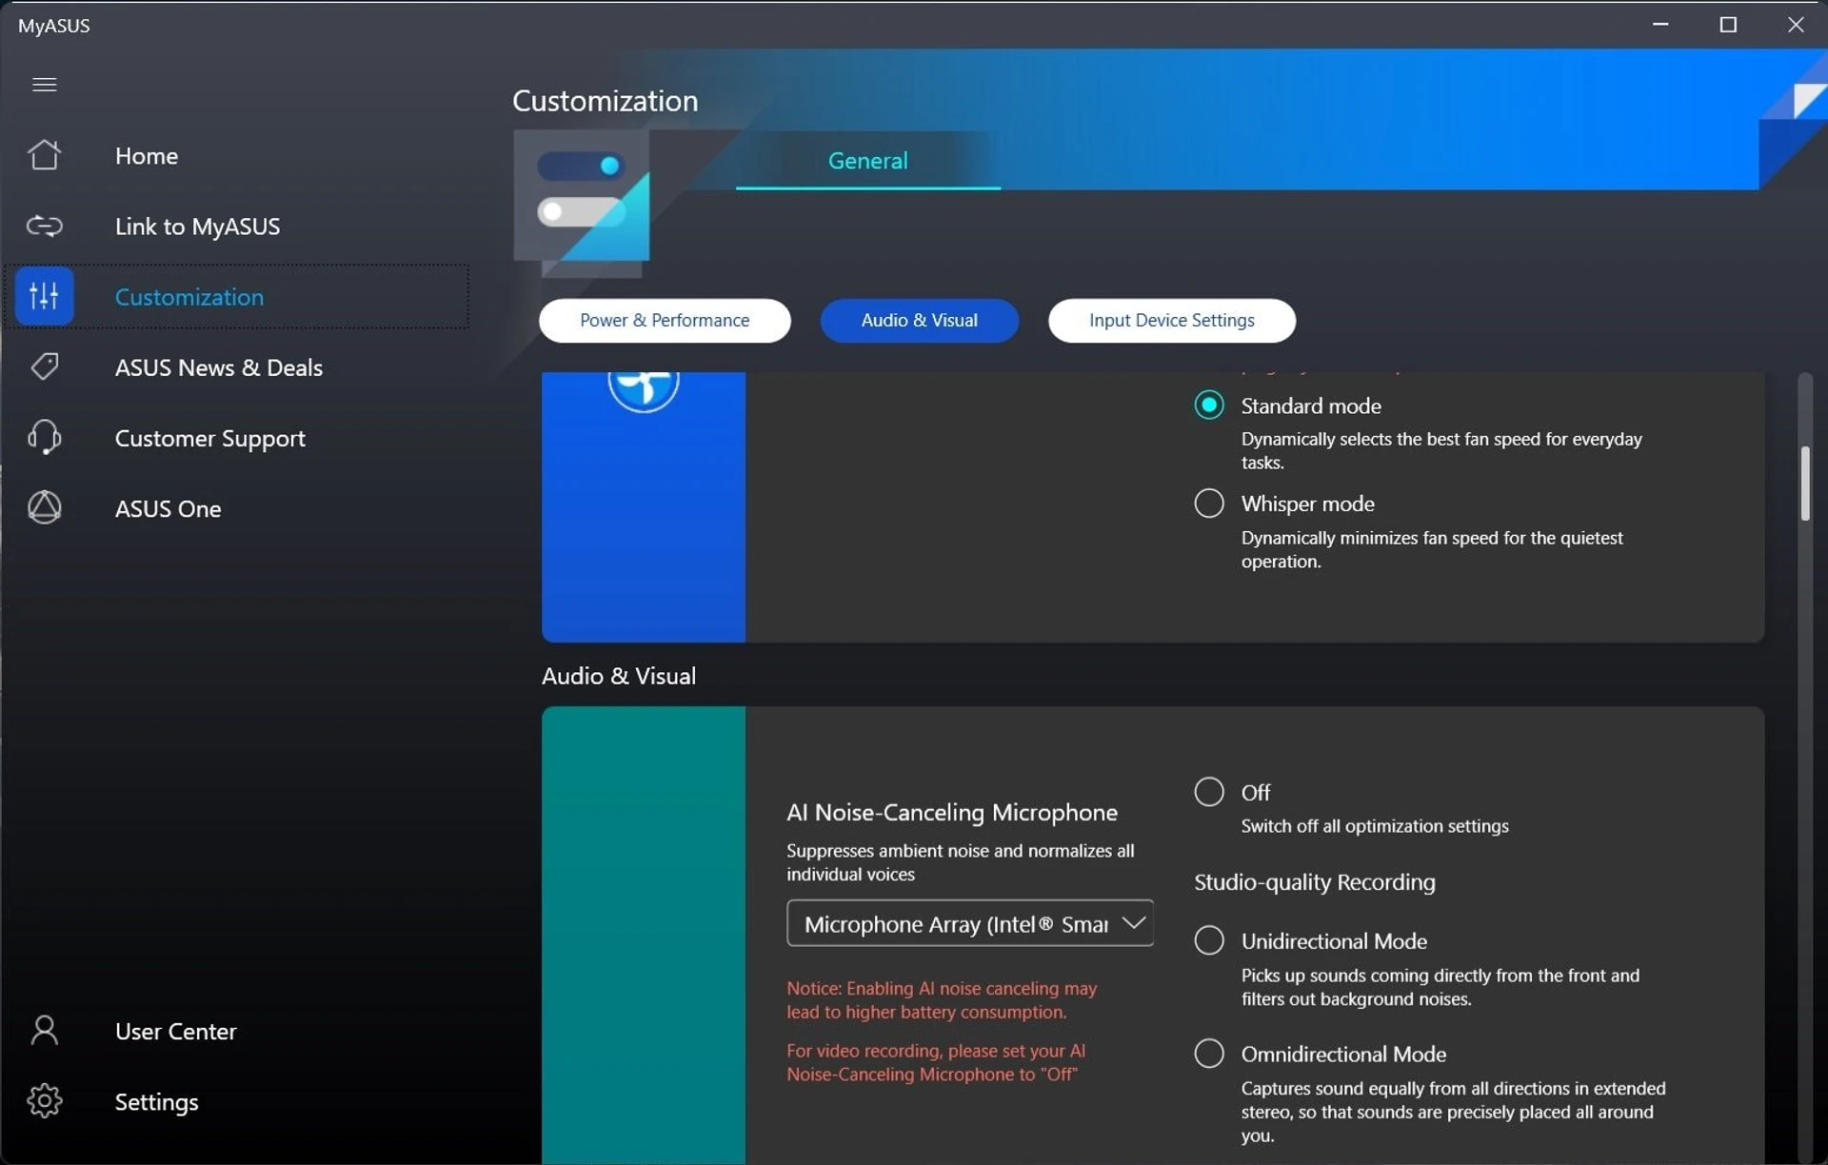
Task: Go to ASUS News & Deals
Action: (219, 367)
